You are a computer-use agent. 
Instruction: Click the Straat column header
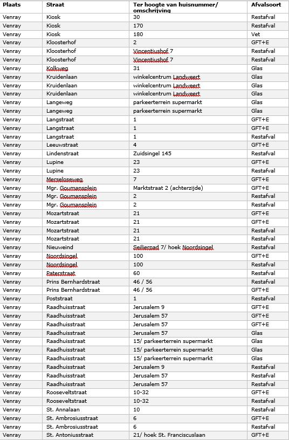[x=56, y=5]
